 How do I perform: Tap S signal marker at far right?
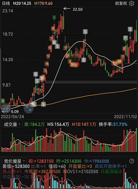(130, 29)
